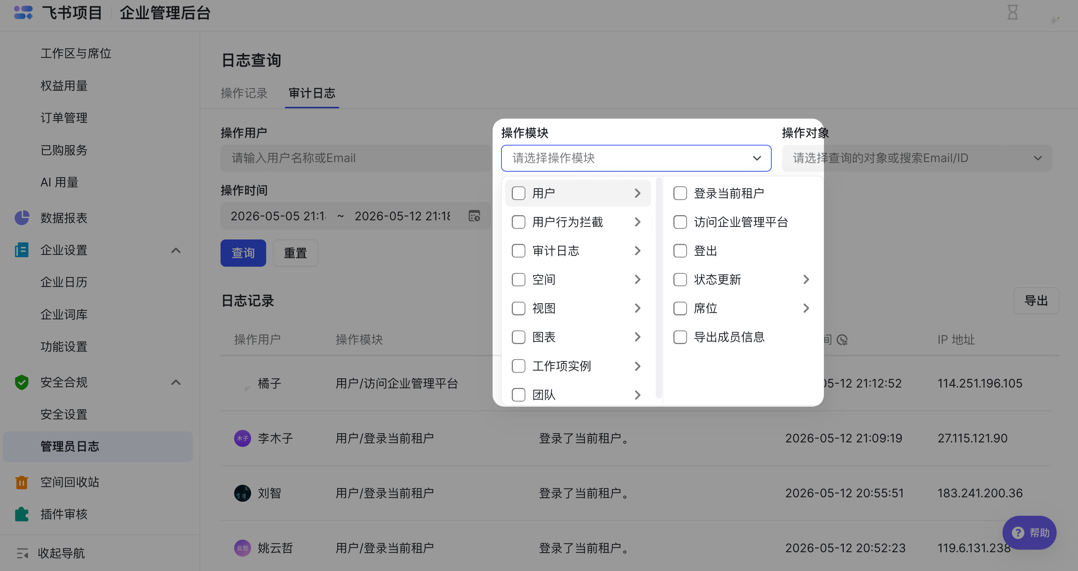This screenshot has width=1078, height=571.
Task: Click the 收起导航 collapse icon
Action: point(22,553)
